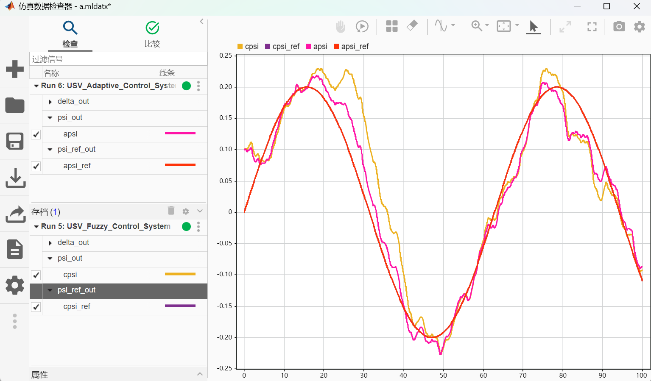The image size is (651, 381).
Task: Expand the 属性 properties panel
Action: click(x=200, y=374)
